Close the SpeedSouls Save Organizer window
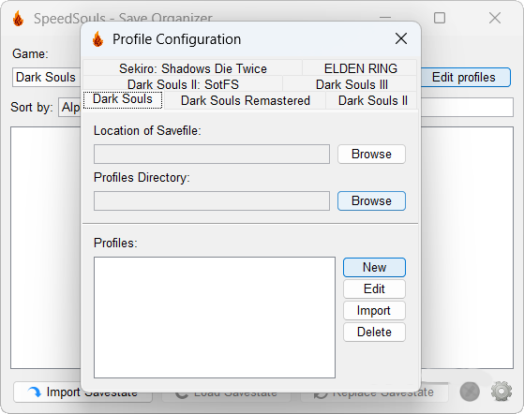 point(495,18)
